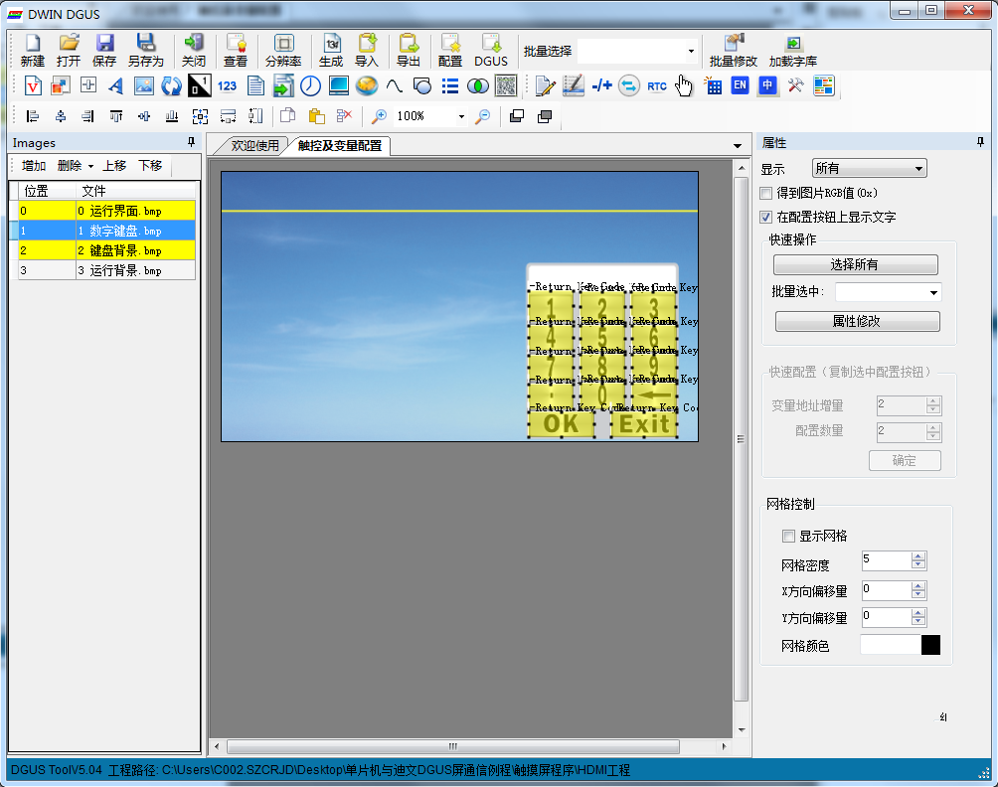Image resolution: width=998 pixels, height=787 pixels.
Task: Select the picture display tool
Action: [144, 85]
